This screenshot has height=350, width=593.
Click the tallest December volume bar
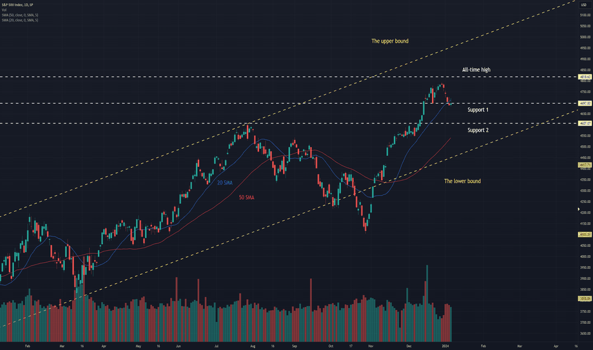428,304
